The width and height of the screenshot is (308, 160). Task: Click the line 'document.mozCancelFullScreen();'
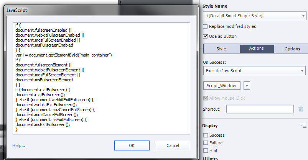(47, 115)
